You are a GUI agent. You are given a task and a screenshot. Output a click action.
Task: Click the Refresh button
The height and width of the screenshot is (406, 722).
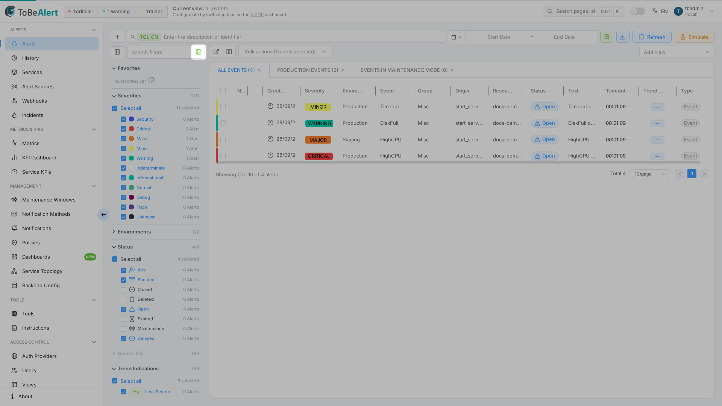coord(652,37)
